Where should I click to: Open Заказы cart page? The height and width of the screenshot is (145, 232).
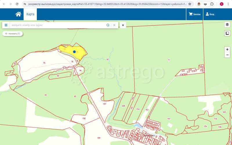[x=195, y=14]
